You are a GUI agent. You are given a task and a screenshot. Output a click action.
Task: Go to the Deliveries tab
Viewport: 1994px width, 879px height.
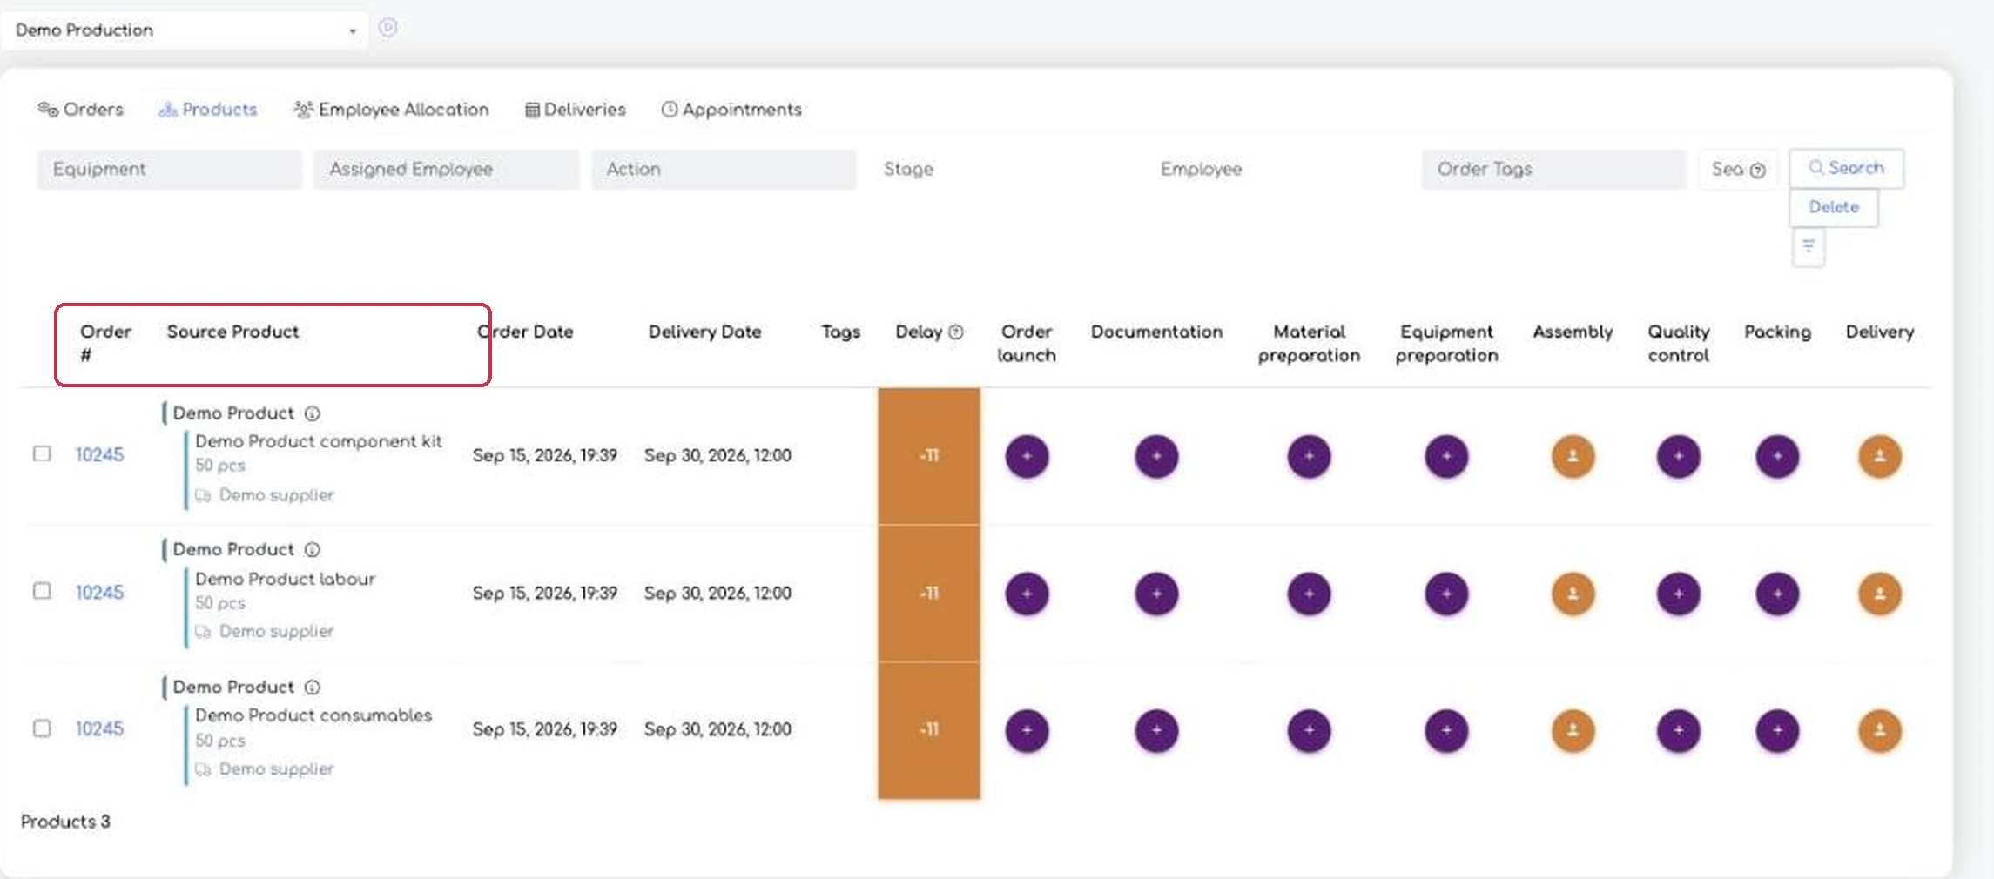pyautogui.click(x=575, y=110)
